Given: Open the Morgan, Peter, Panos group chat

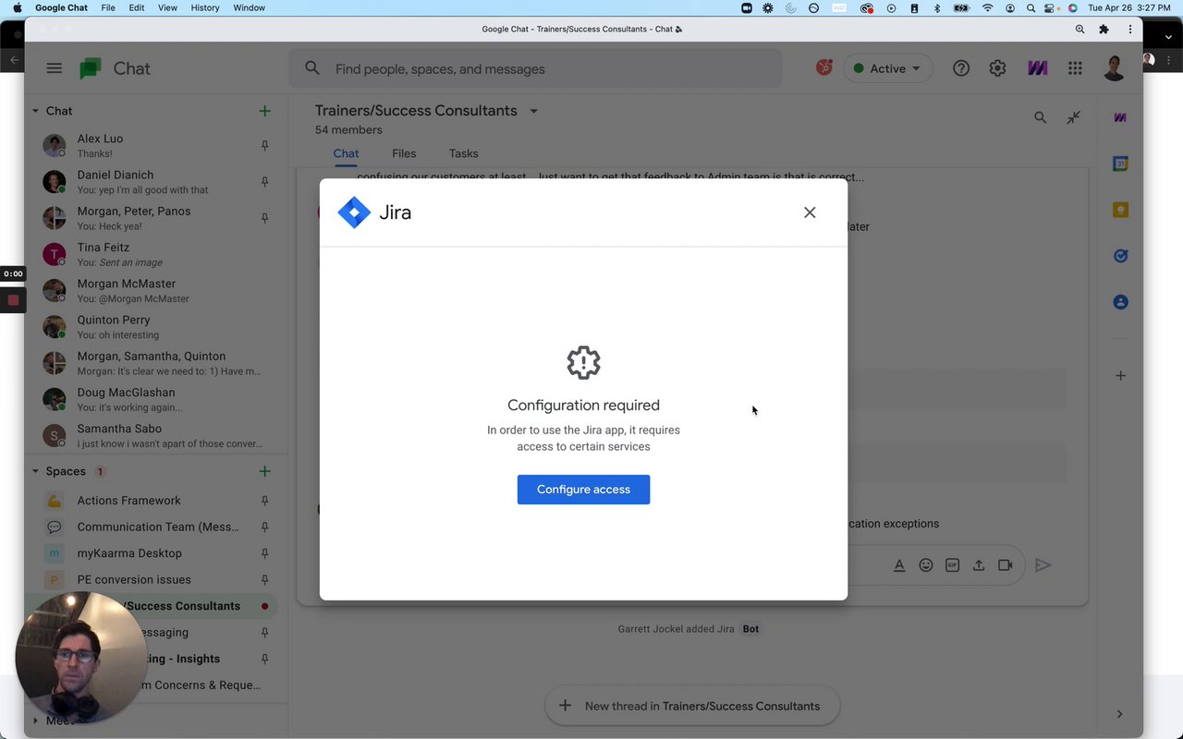Looking at the screenshot, I should [x=155, y=218].
